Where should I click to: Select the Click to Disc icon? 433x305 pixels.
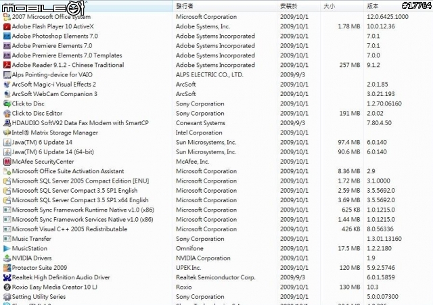tap(7, 103)
